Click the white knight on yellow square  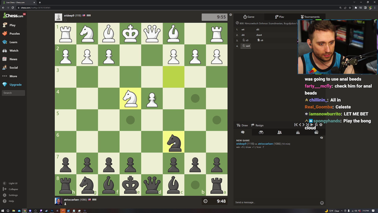[131, 99]
